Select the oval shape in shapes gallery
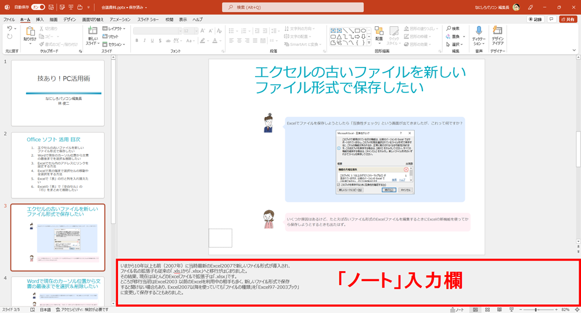The width and height of the screenshot is (581, 313). [364, 30]
